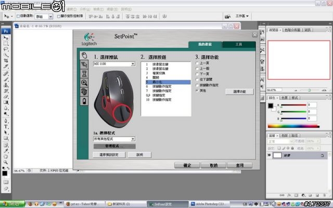Image resolution: width=333 pixels, height=208 pixels.
Task: Select the Clone Stamp tool
Action: [6, 85]
